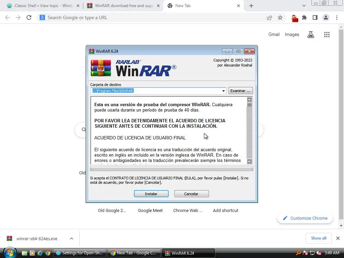Bookmark this tab with the star icon

point(280,18)
